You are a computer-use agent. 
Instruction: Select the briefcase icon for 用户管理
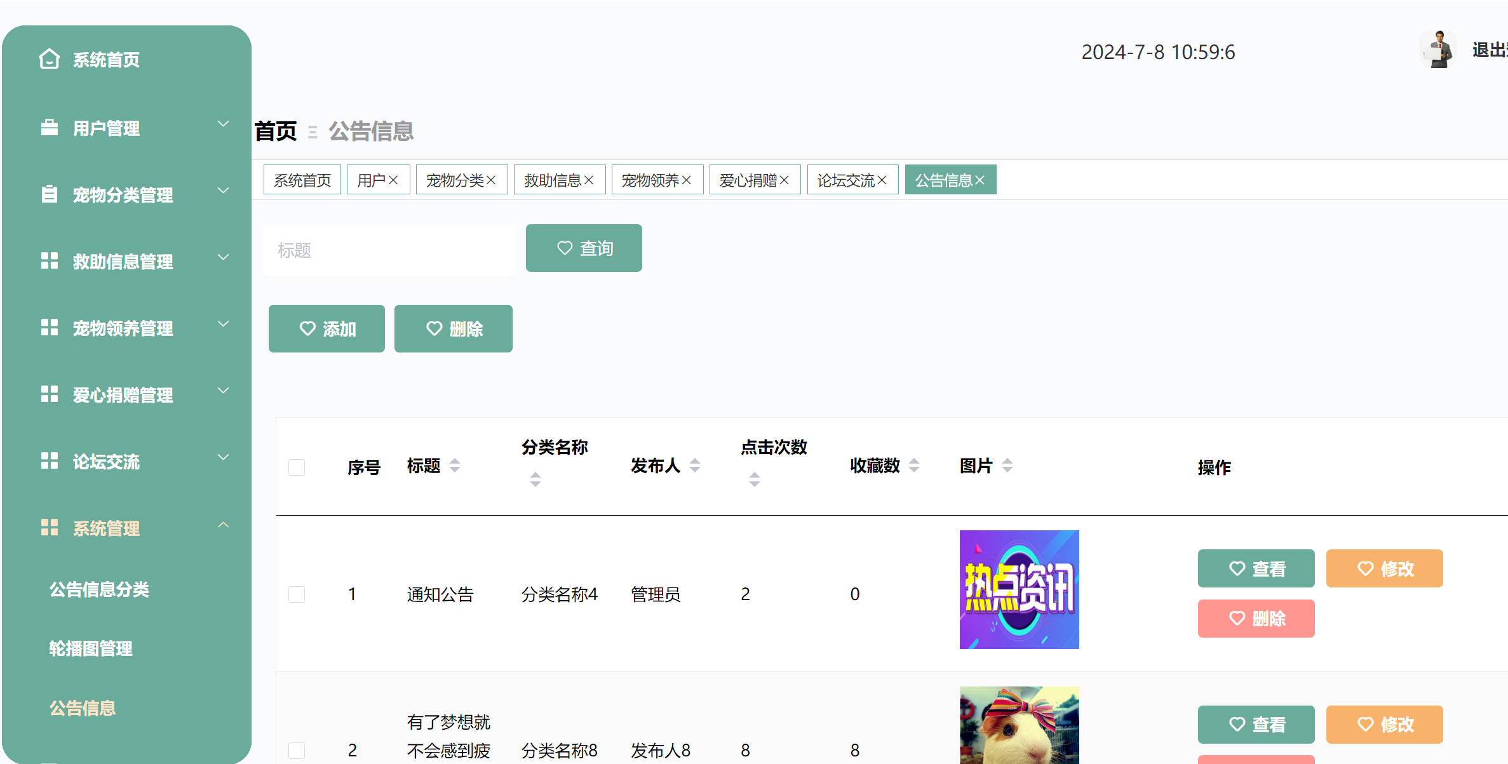pyautogui.click(x=49, y=126)
